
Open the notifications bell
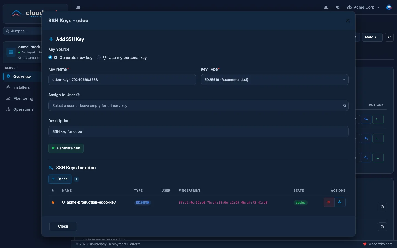coord(326,7)
